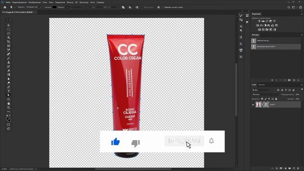Open the search icon at top right
The image size is (304, 171).
[289, 7]
